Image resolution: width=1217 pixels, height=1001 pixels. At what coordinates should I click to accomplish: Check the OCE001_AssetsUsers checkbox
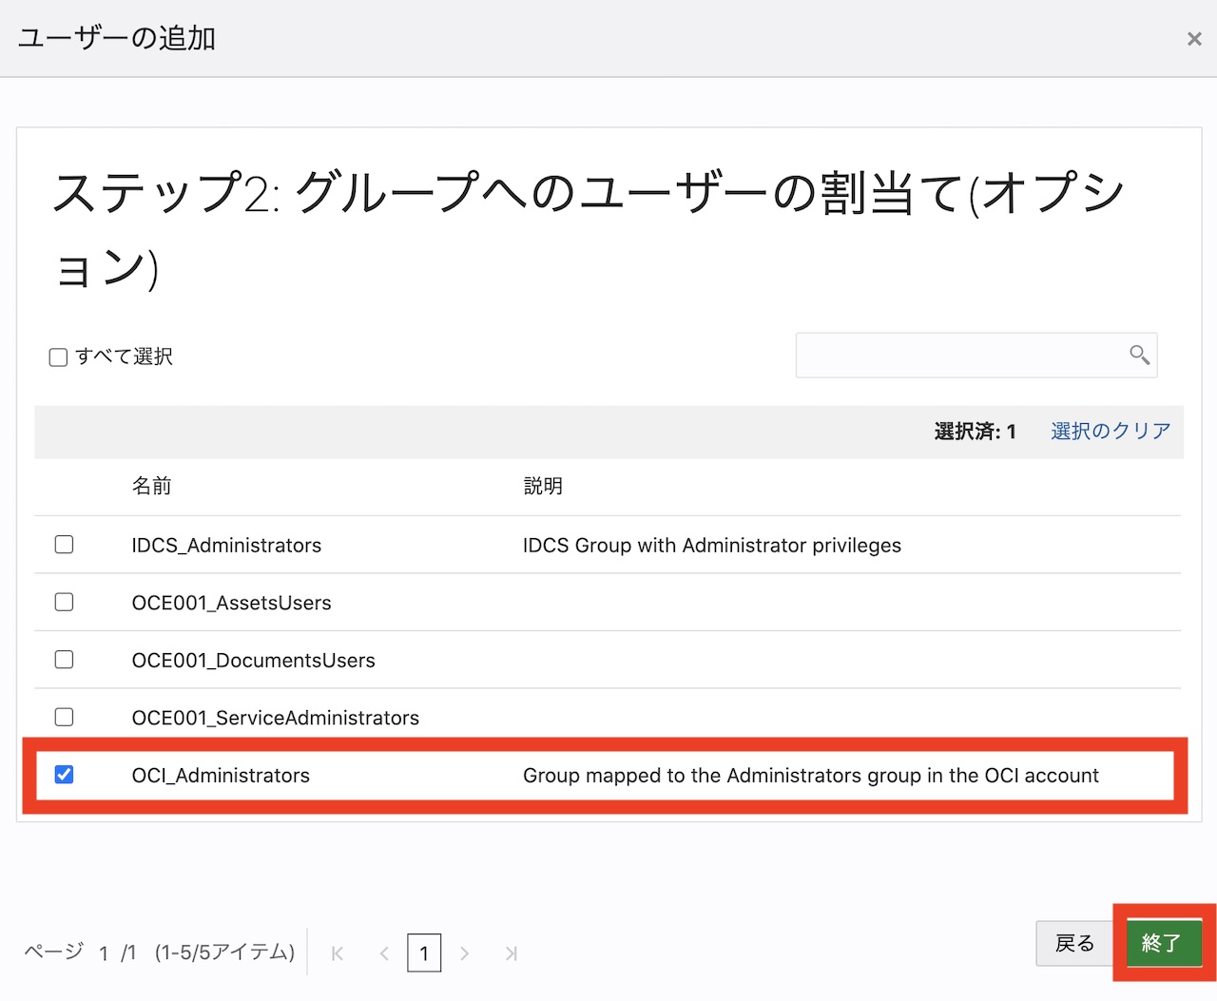[x=64, y=601]
